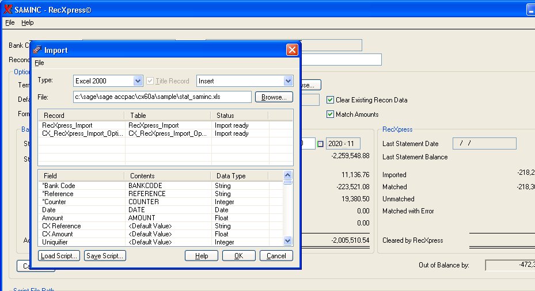This screenshot has width=535, height=291.
Task: Open the main RecXpress File menu
Action: (x=10, y=22)
